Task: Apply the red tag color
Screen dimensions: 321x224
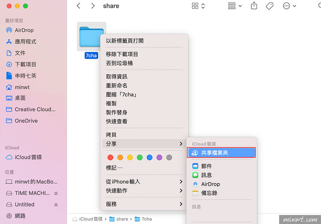Action: 110,157
